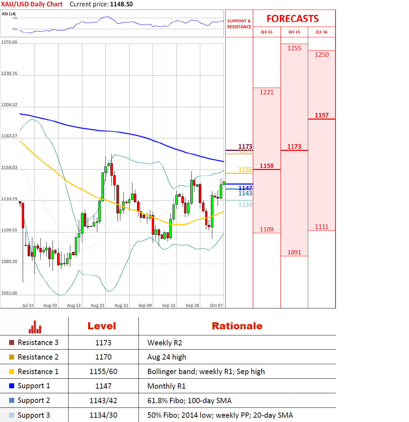Click the Resistance 3 row label
This screenshot has width=409, height=422.
(x=38, y=342)
